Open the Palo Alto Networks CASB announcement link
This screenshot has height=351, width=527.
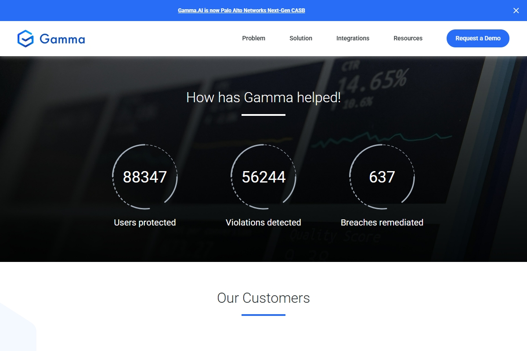pyautogui.click(x=242, y=10)
